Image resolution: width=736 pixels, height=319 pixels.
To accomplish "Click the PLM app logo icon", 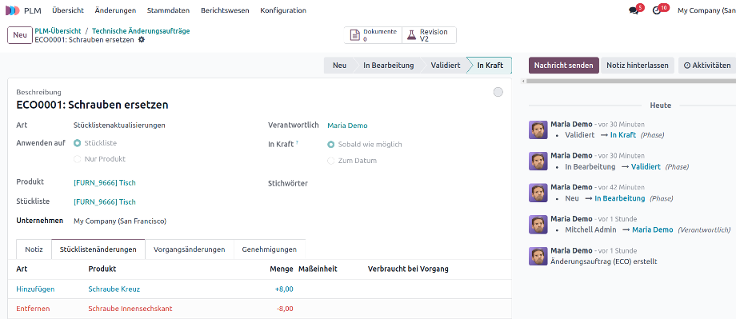I will 13,10.
